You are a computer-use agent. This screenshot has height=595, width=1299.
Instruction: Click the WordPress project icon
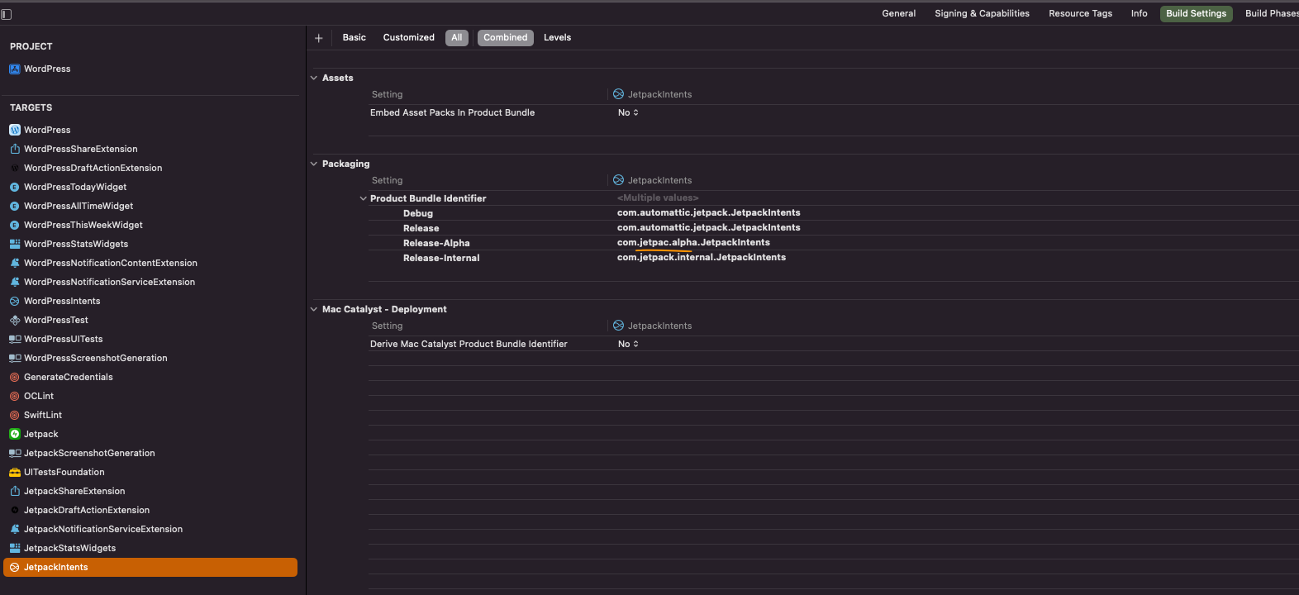15,69
